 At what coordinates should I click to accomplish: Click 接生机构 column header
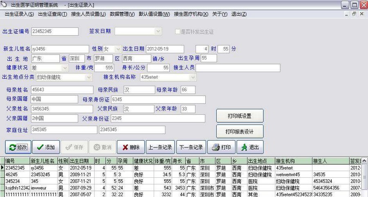(293, 161)
